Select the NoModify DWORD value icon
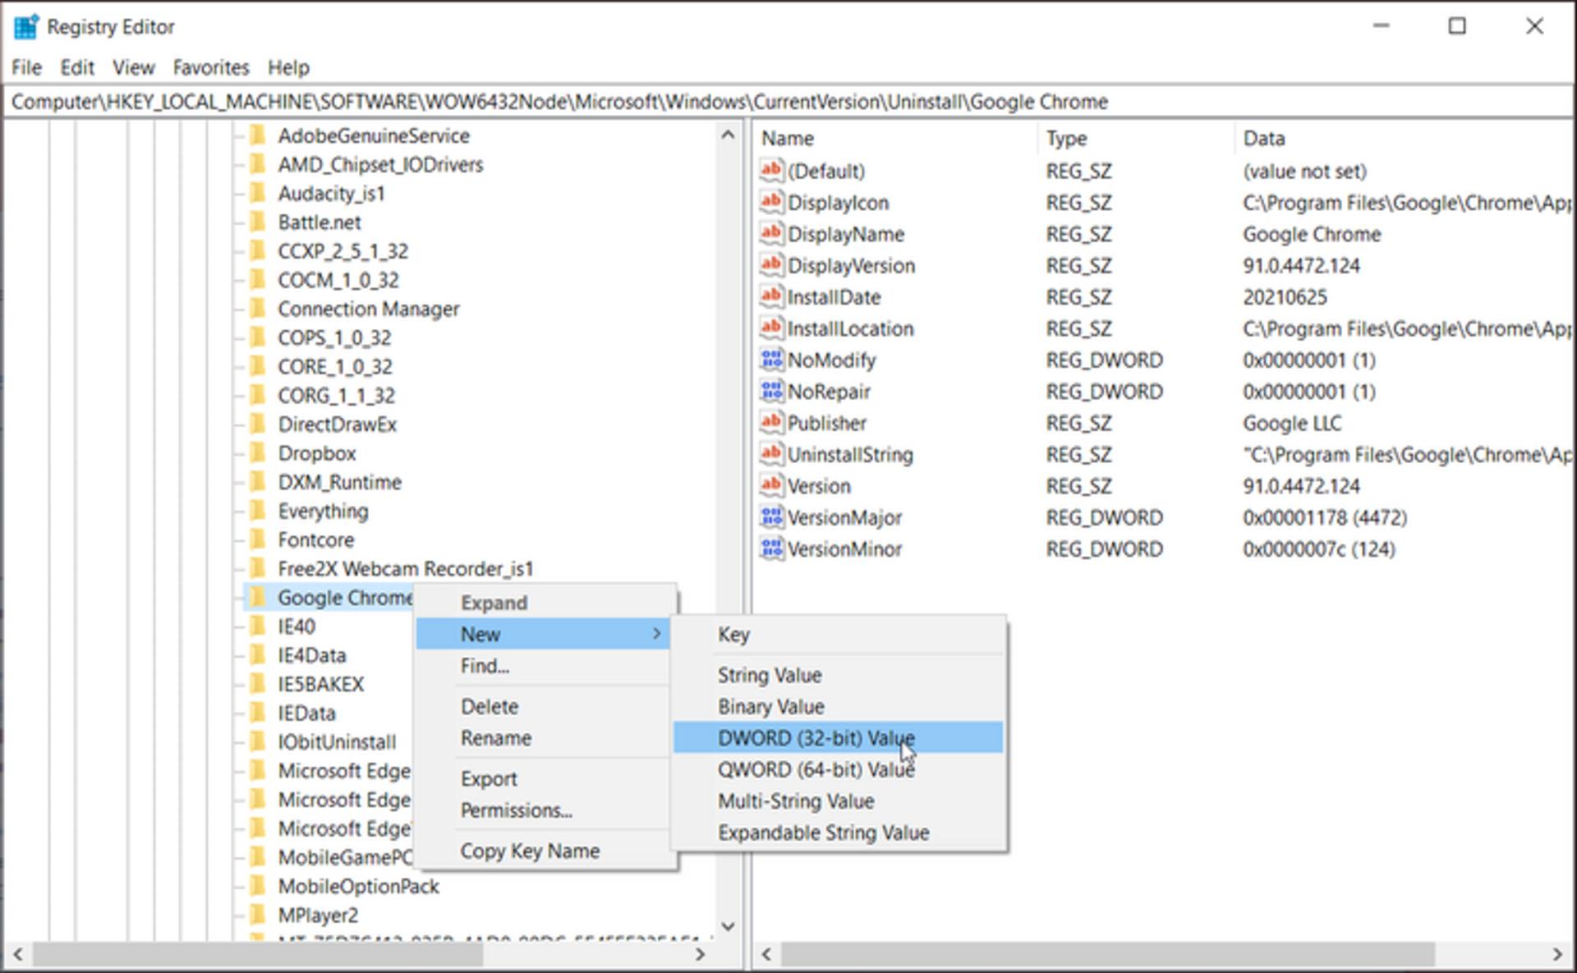Image resolution: width=1577 pixels, height=973 pixels. click(771, 360)
